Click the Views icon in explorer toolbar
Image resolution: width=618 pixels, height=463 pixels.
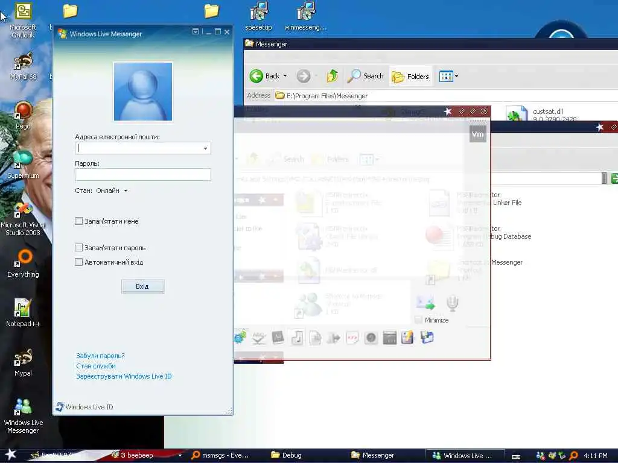click(x=446, y=77)
